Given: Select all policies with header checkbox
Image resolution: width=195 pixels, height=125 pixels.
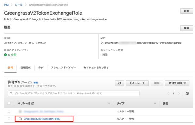Looking at the screenshot, I should click(9, 103).
